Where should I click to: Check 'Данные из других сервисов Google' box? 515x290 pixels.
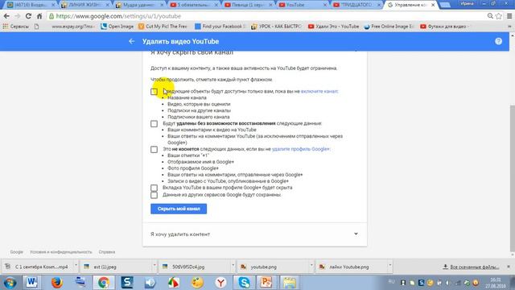(154, 195)
